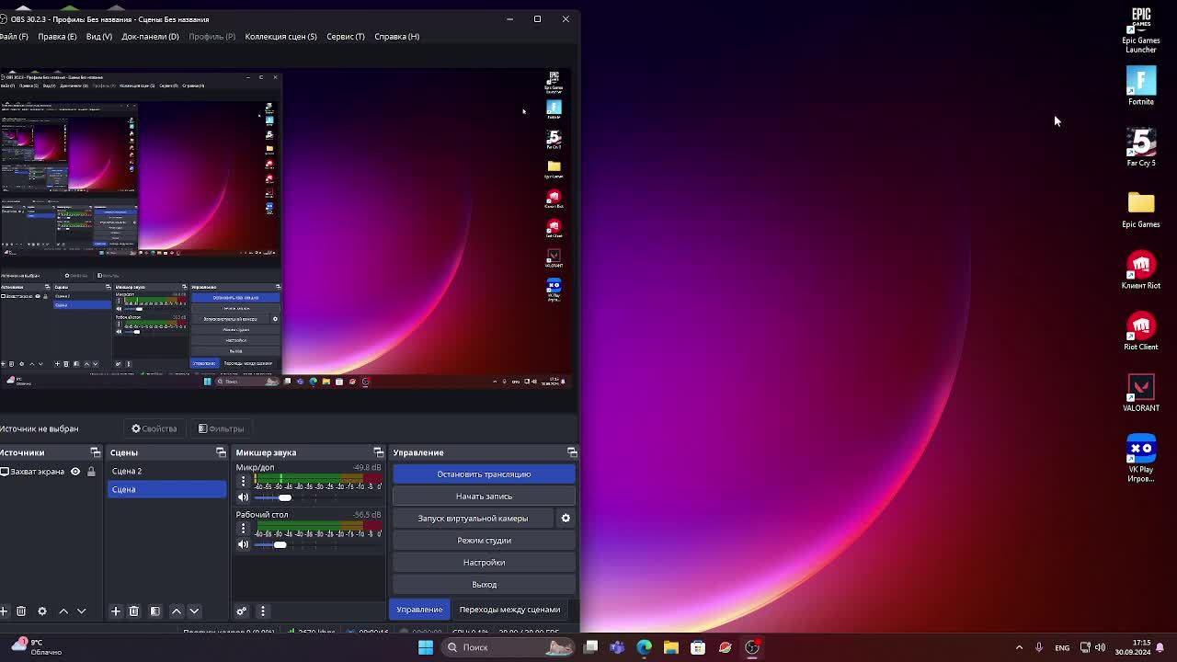Open Настройки from controls panel

tap(484, 563)
